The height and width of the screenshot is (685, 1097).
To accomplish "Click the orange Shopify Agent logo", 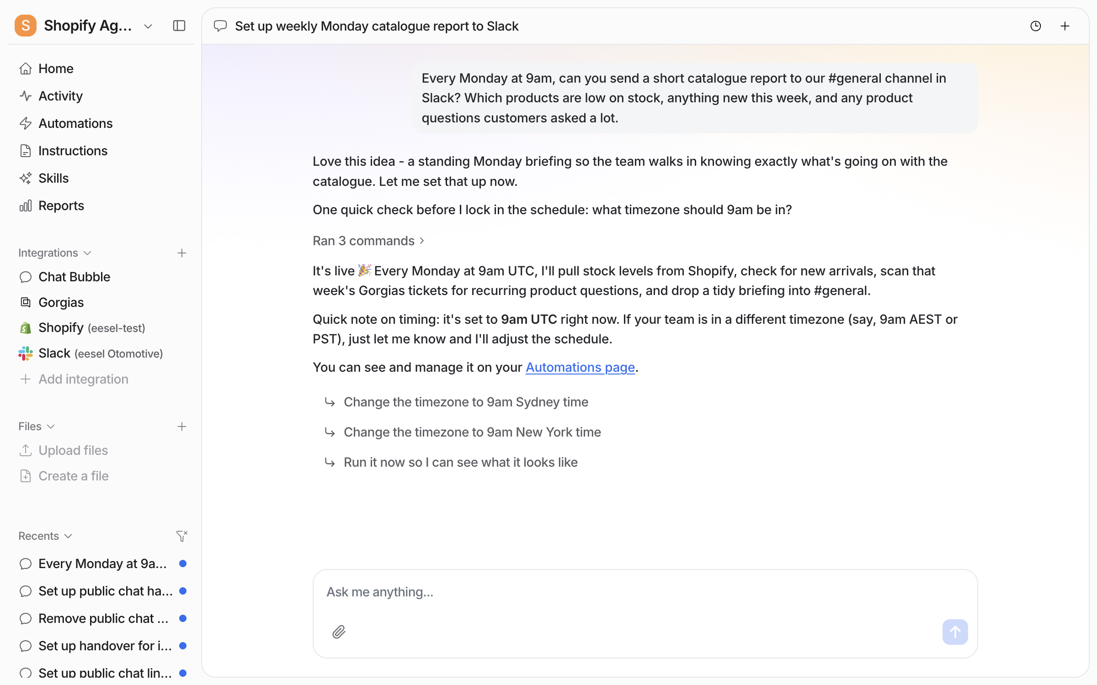I will tap(26, 26).
